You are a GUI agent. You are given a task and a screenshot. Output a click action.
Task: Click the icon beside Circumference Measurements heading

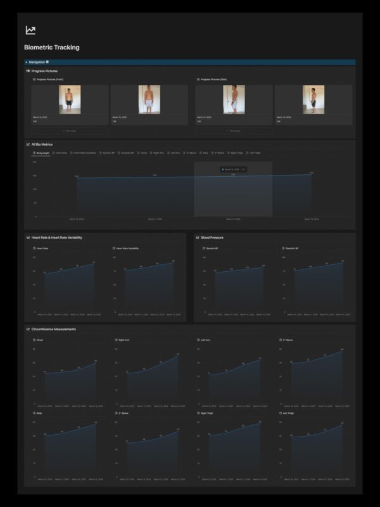pos(28,330)
